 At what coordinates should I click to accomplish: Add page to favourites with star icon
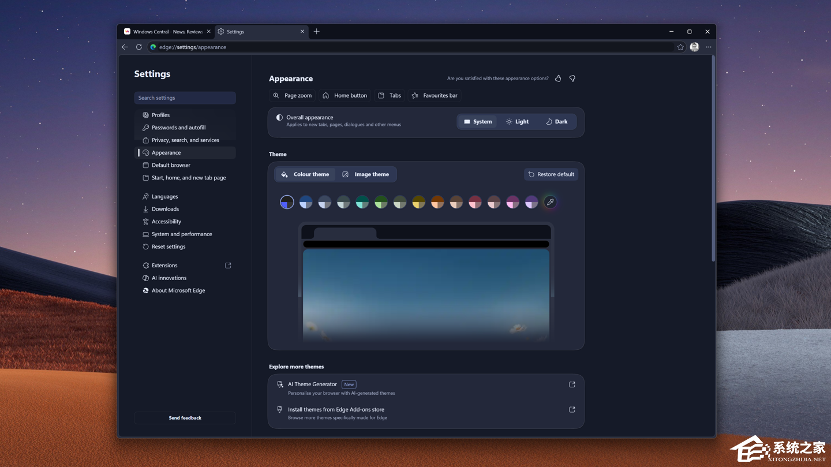(x=680, y=47)
